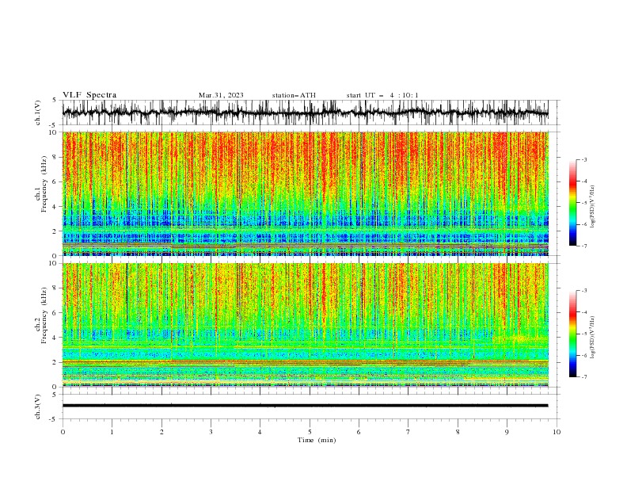Click the "10" label on the time axis
627x485 pixels.
click(x=557, y=432)
